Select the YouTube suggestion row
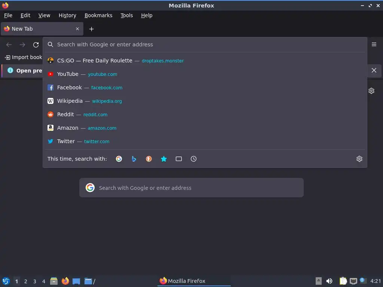383x287 pixels. pyautogui.click(x=205, y=74)
